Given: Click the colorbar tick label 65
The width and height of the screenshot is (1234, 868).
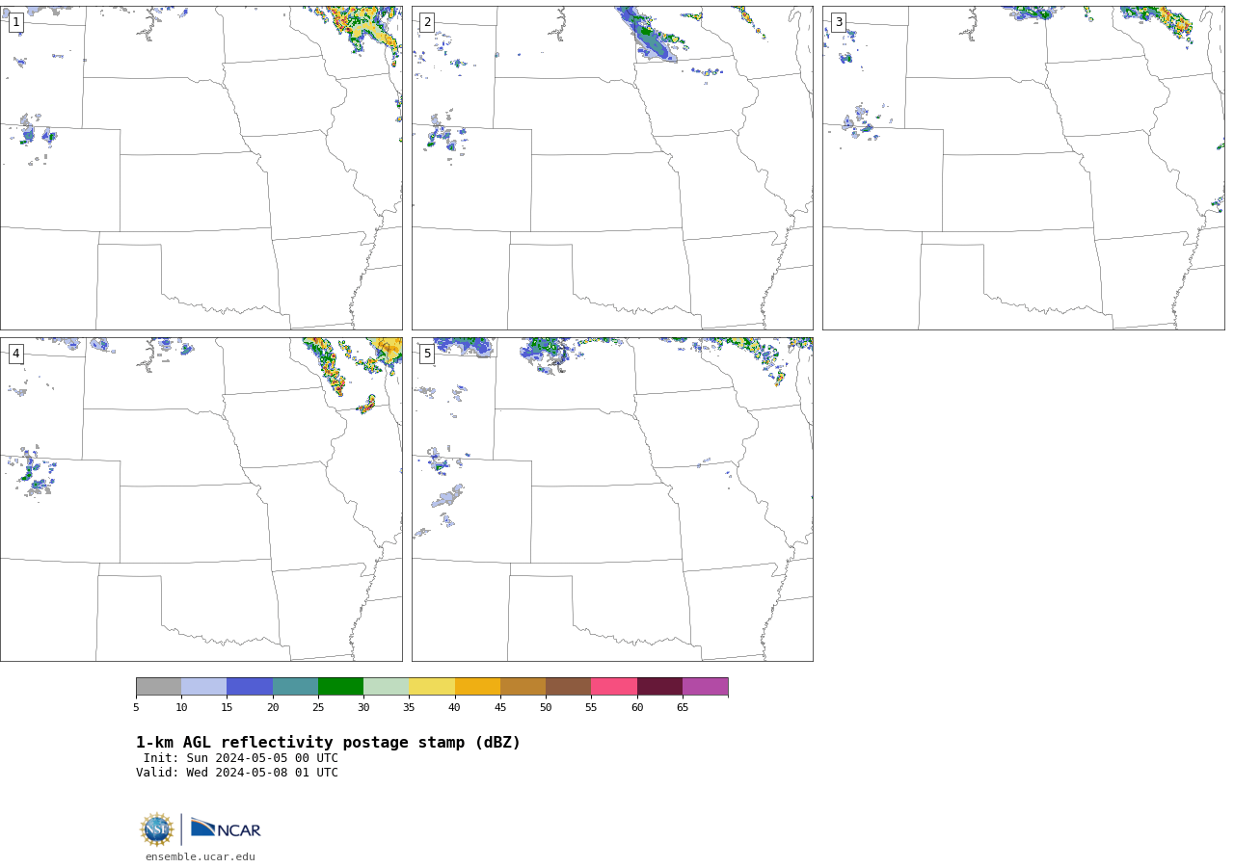Looking at the screenshot, I should click(683, 708).
